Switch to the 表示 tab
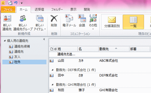 coord(73,10)
